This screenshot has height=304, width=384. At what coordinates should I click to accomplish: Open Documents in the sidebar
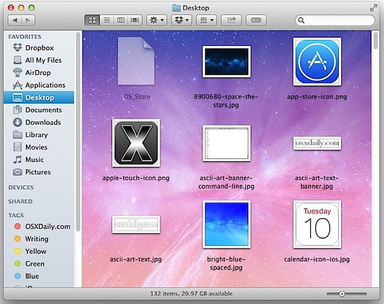tap(37, 110)
